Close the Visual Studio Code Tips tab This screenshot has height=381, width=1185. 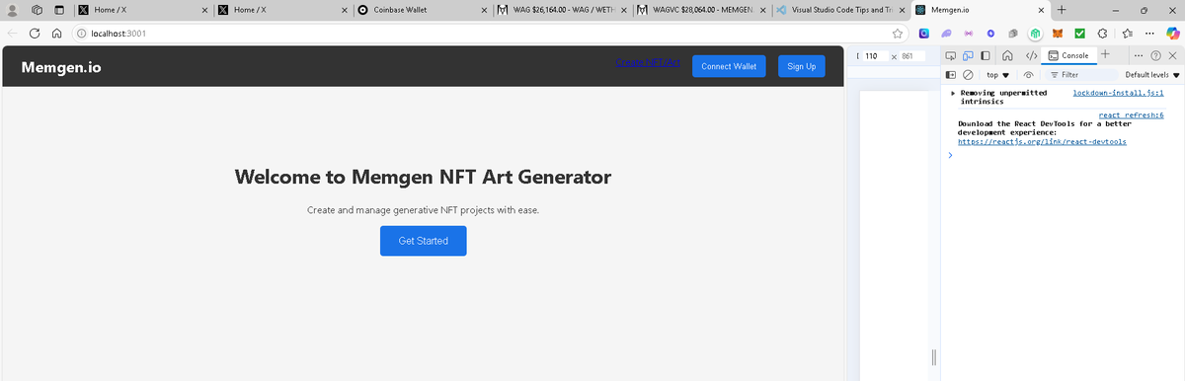(x=903, y=9)
